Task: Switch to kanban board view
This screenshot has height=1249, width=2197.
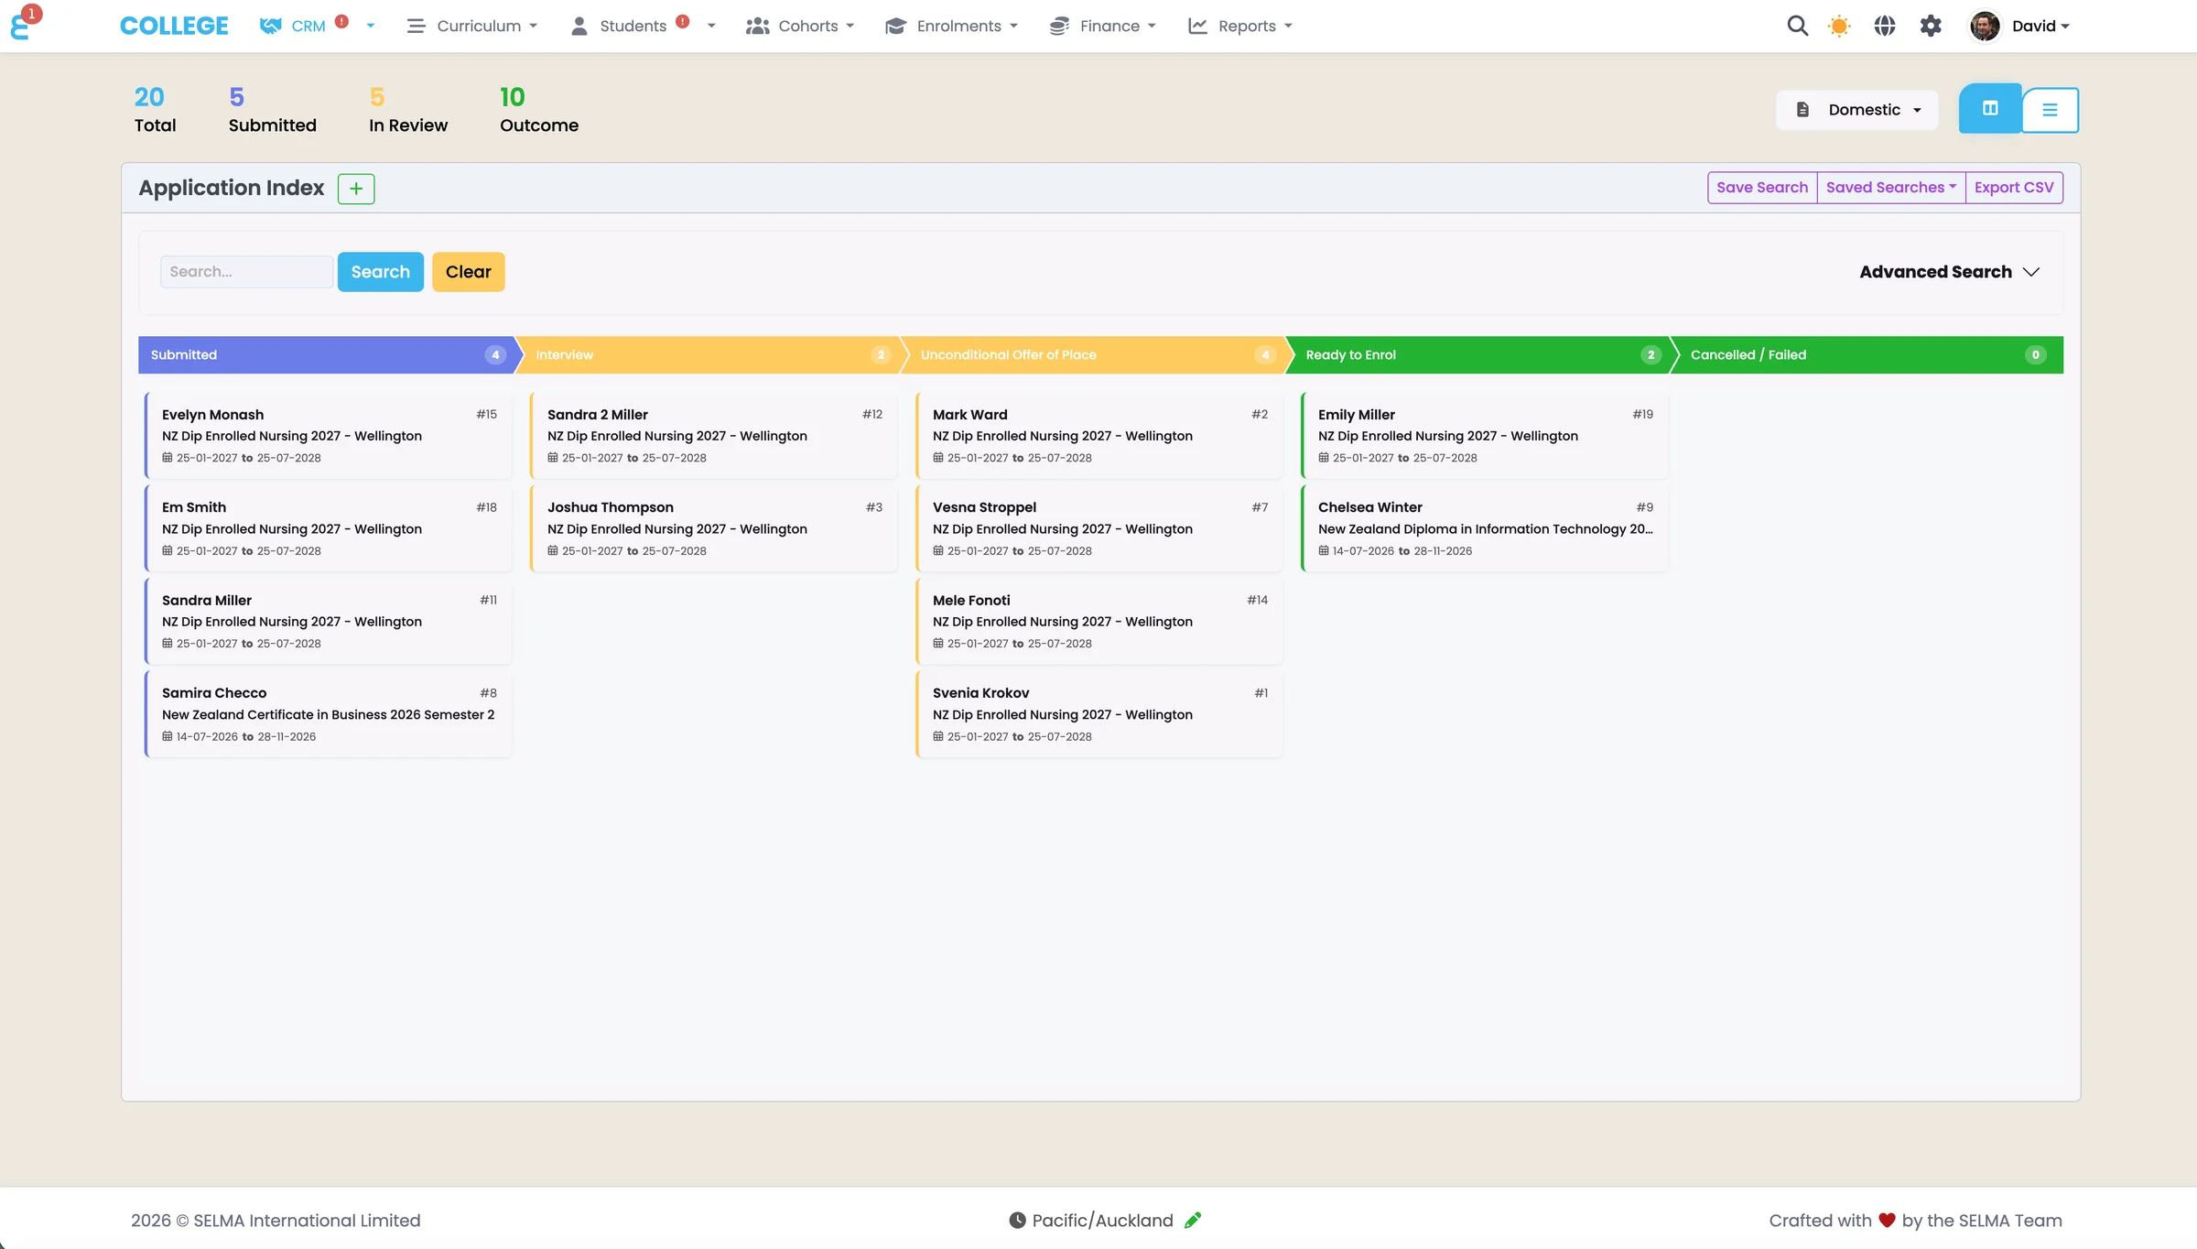Action: coord(1990,109)
